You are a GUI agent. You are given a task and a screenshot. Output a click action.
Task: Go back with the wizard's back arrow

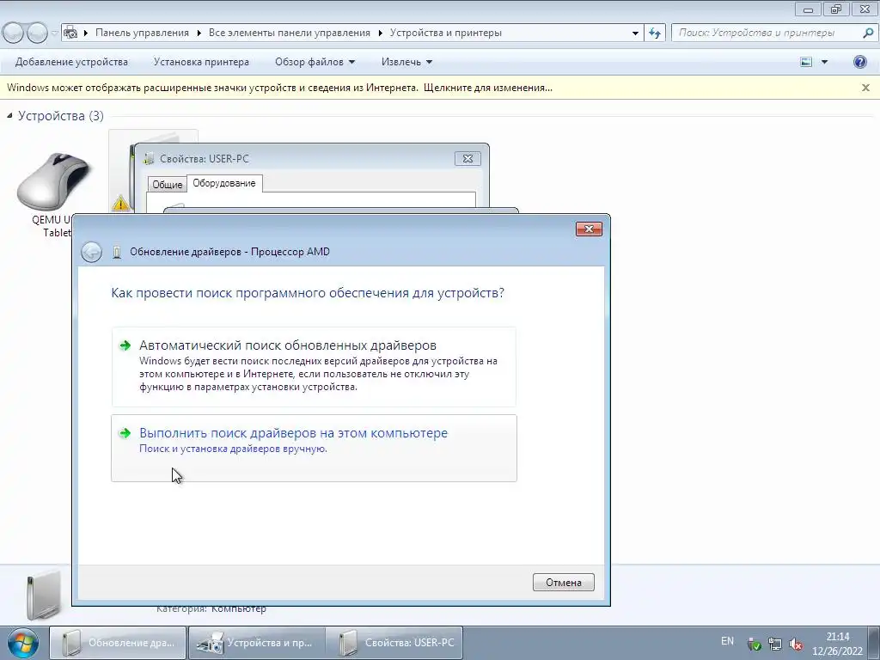[91, 252]
